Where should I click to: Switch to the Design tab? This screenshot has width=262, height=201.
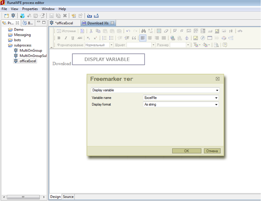coord(55,197)
